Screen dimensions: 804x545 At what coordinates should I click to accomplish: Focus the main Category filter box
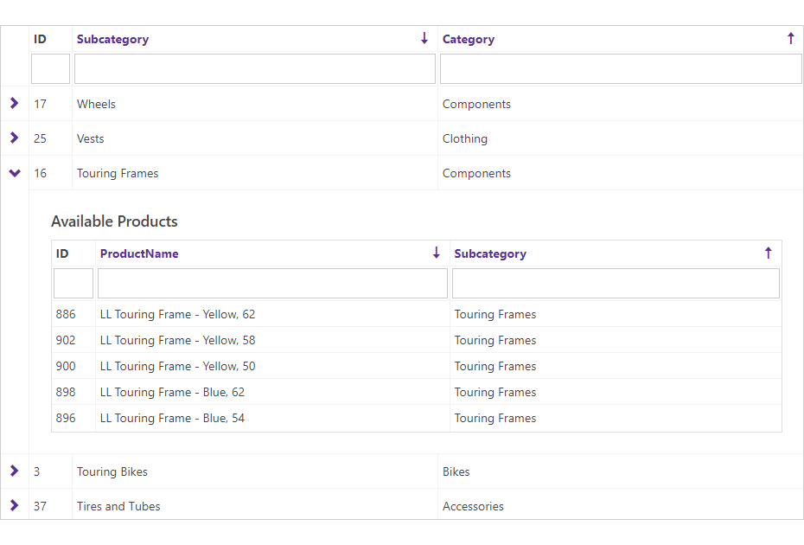621,69
